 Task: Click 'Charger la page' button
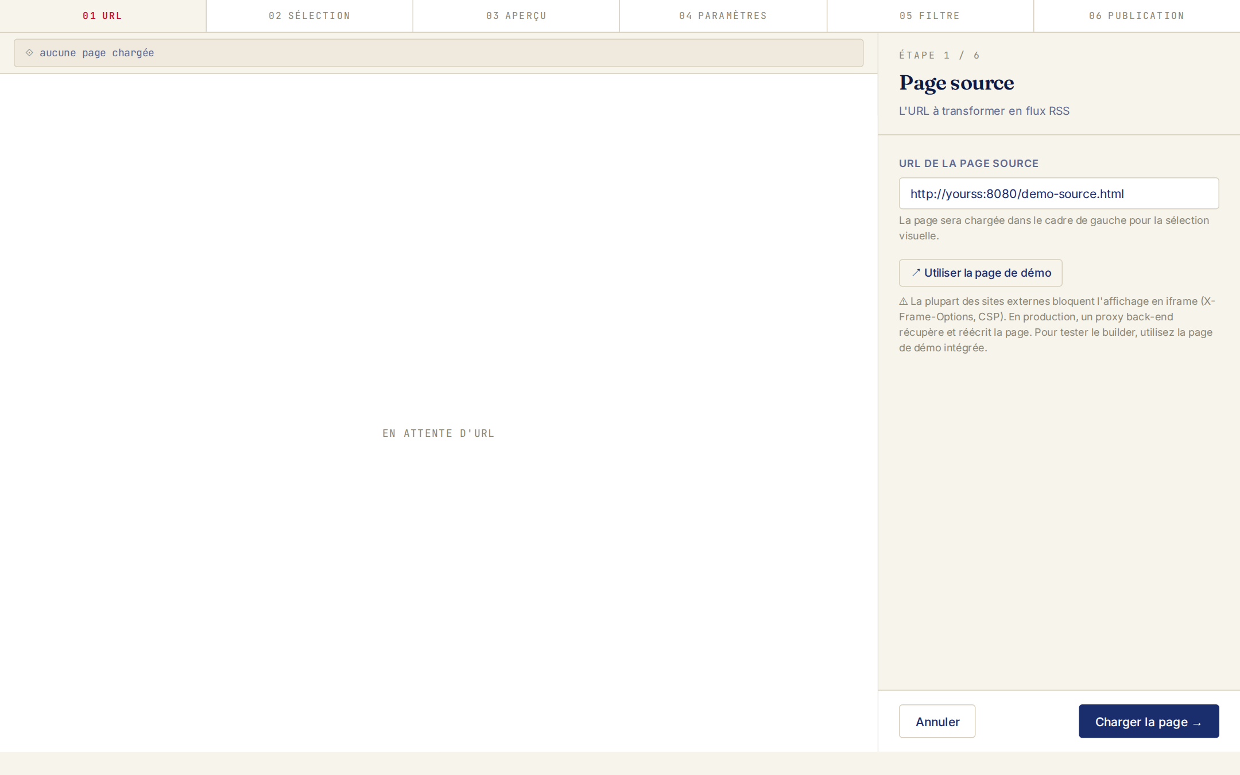[x=1149, y=721]
